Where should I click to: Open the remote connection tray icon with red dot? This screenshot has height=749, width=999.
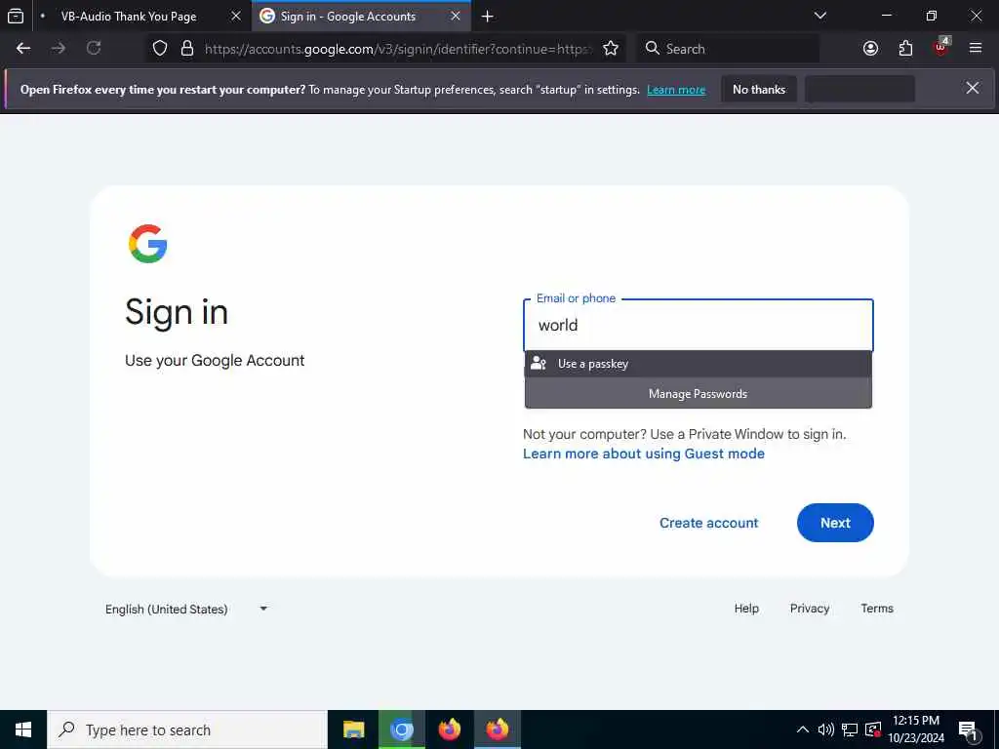[873, 729]
